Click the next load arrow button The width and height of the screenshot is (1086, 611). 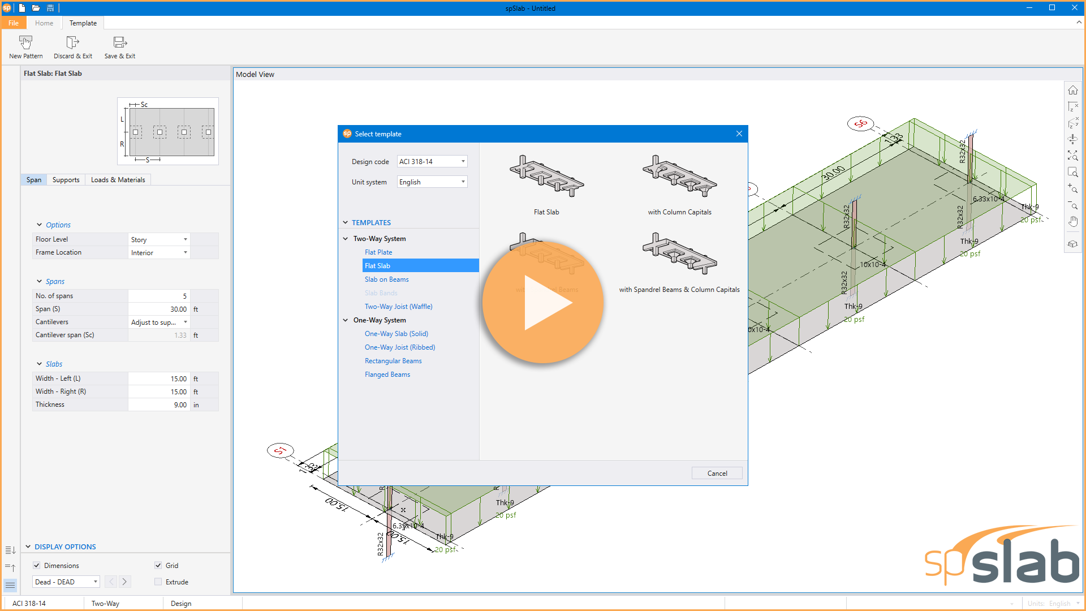tap(124, 582)
